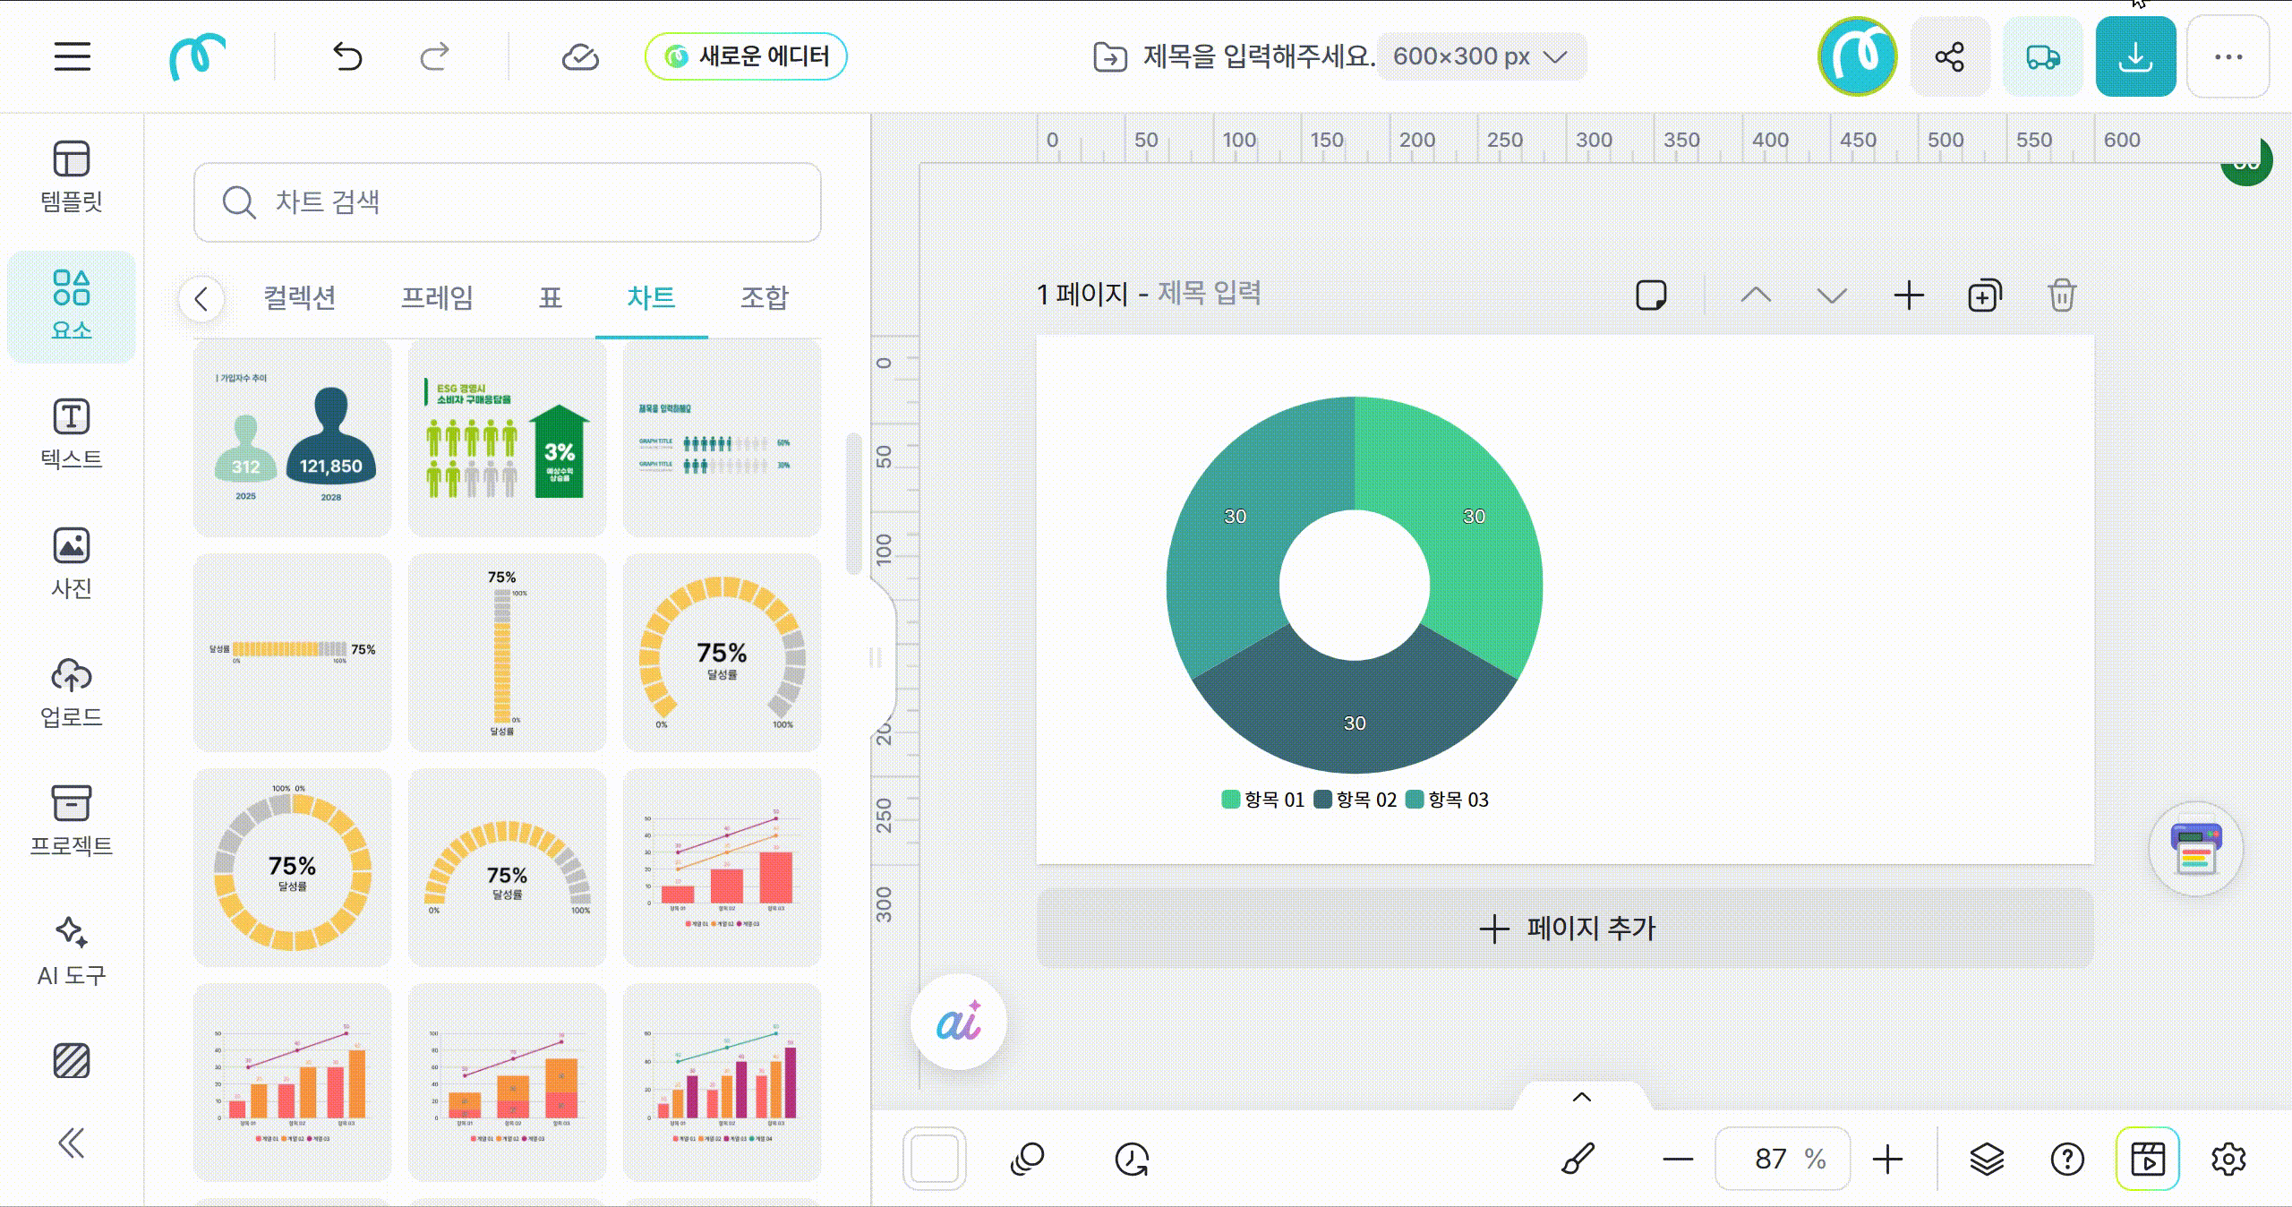Click the cloud save status icon
2292x1207 pixels.
point(580,57)
